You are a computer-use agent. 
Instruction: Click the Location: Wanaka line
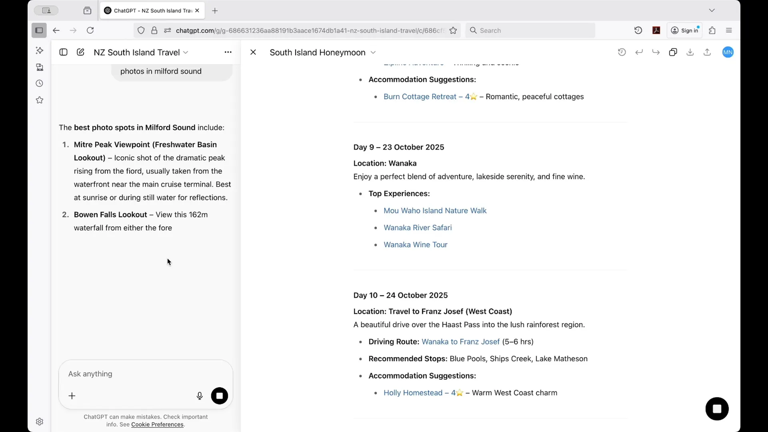pyautogui.click(x=385, y=164)
